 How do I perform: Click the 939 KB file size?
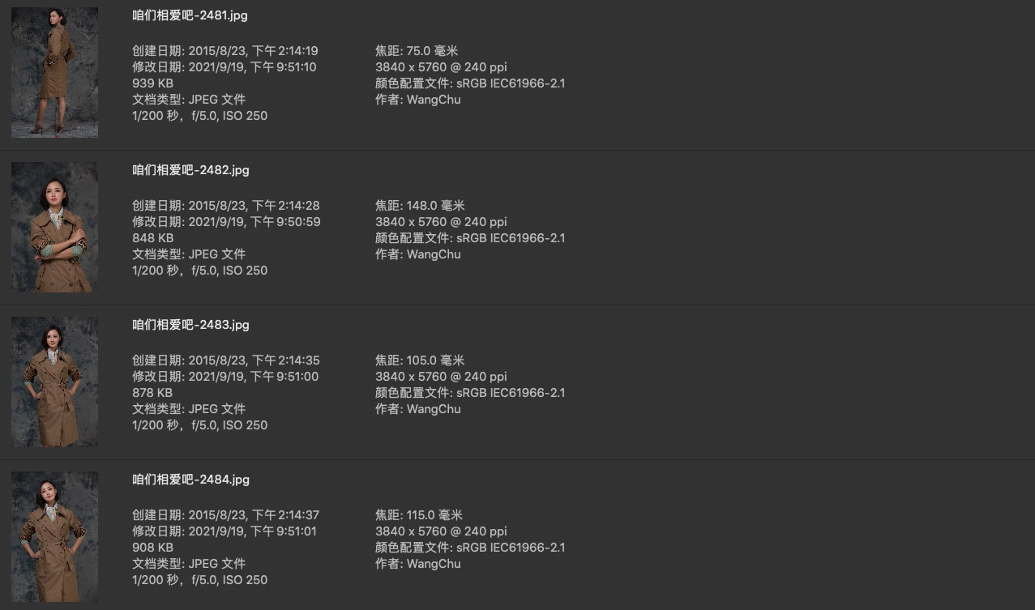pyautogui.click(x=153, y=83)
